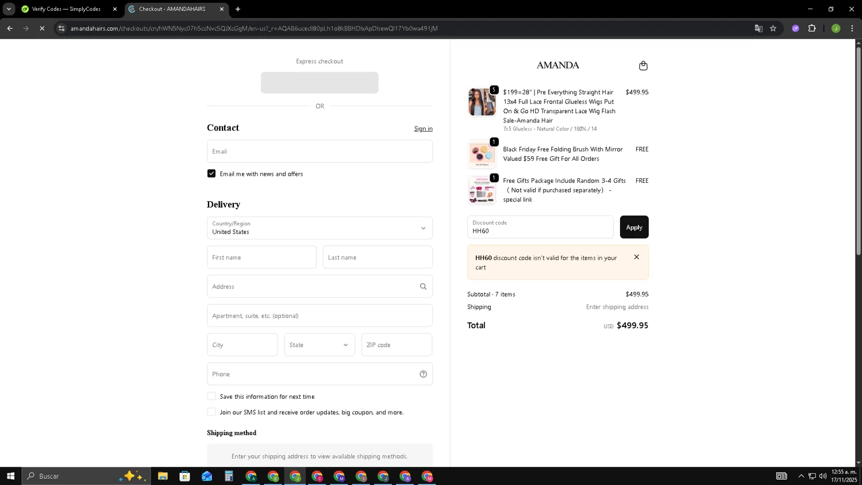This screenshot has width=862, height=485.
Task: Open the Extensions puzzle piece menu
Action: coord(812,28)
